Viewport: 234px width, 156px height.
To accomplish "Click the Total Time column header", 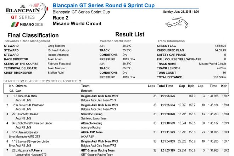I will pos(165,86).
